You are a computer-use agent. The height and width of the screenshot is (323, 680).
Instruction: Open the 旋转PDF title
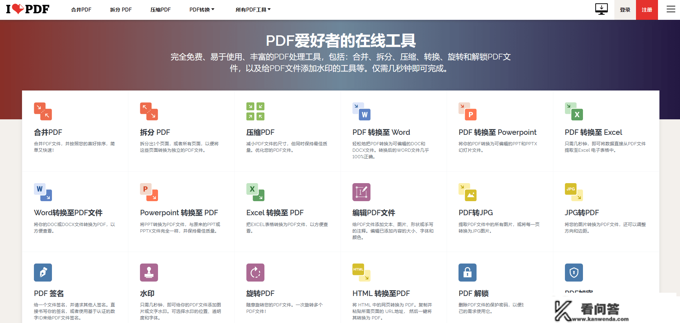tap(260, 293)
